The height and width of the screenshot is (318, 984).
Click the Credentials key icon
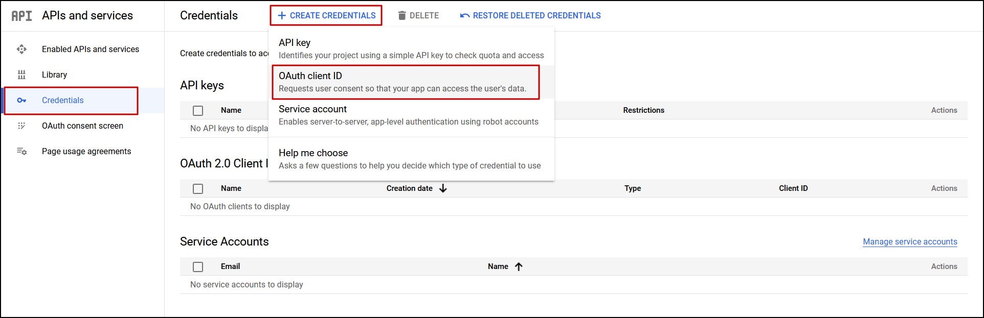pos(21,100)
